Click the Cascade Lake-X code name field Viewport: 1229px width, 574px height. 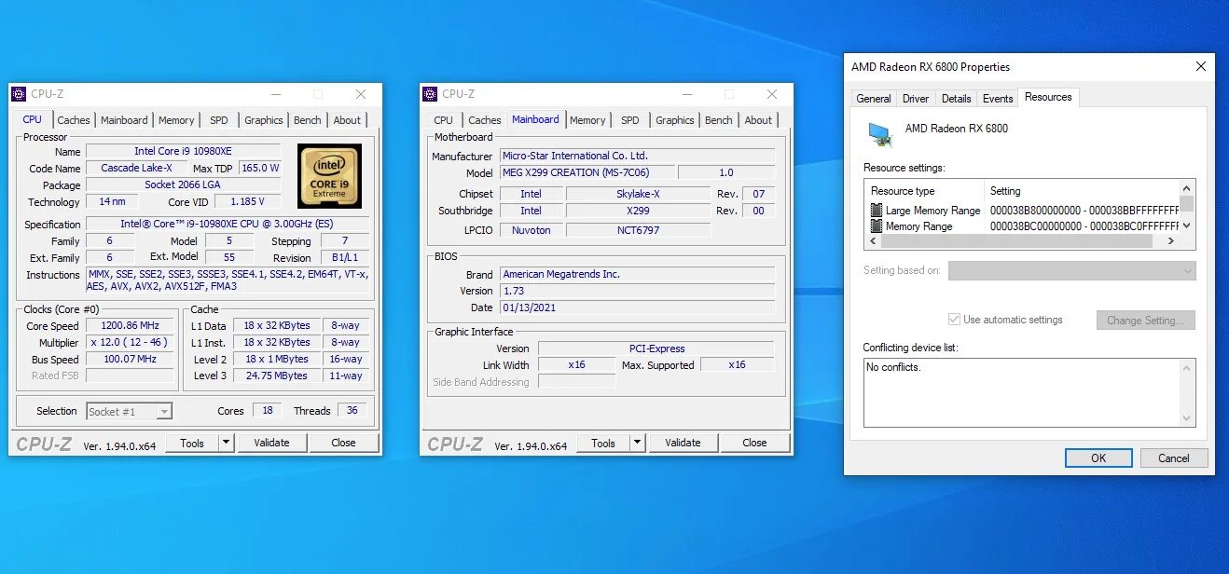(136, 168)
